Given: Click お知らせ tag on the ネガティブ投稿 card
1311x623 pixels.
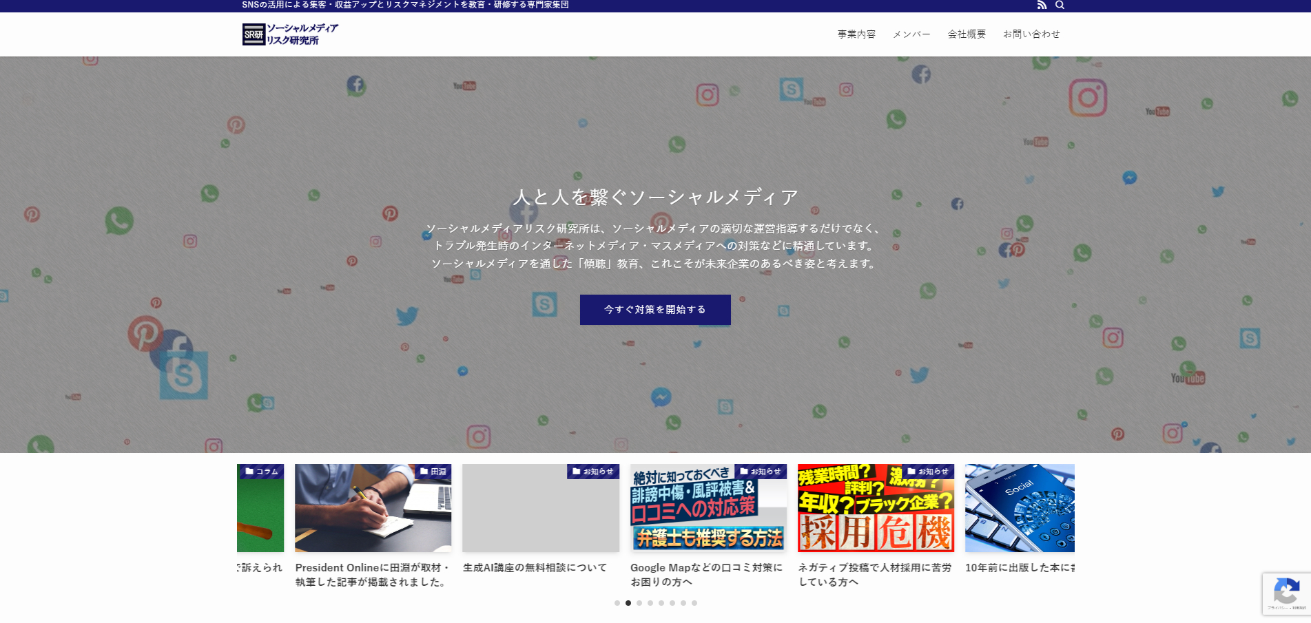Looking at the screenshot, I should pos(928,472).
